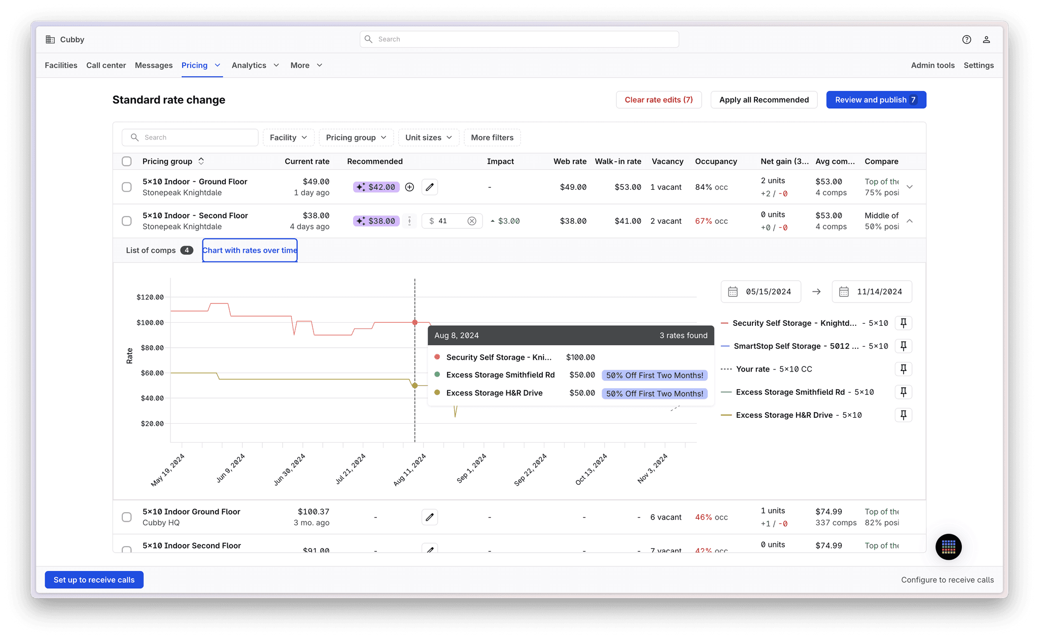1039x639 pixels.
Task: Expand the Unit sizes filter
Action: click(428, 138)
